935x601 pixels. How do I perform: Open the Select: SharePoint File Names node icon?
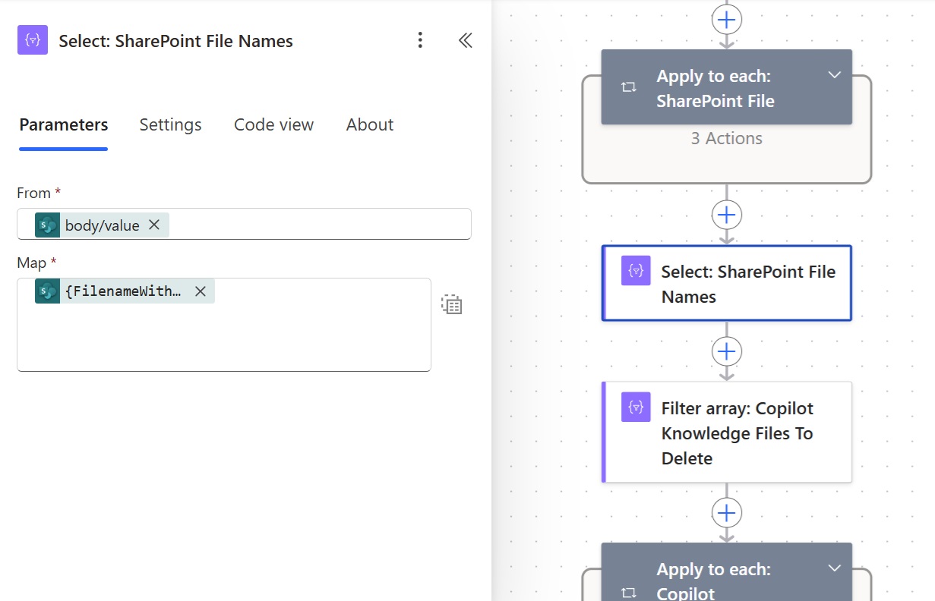(635, 270)
